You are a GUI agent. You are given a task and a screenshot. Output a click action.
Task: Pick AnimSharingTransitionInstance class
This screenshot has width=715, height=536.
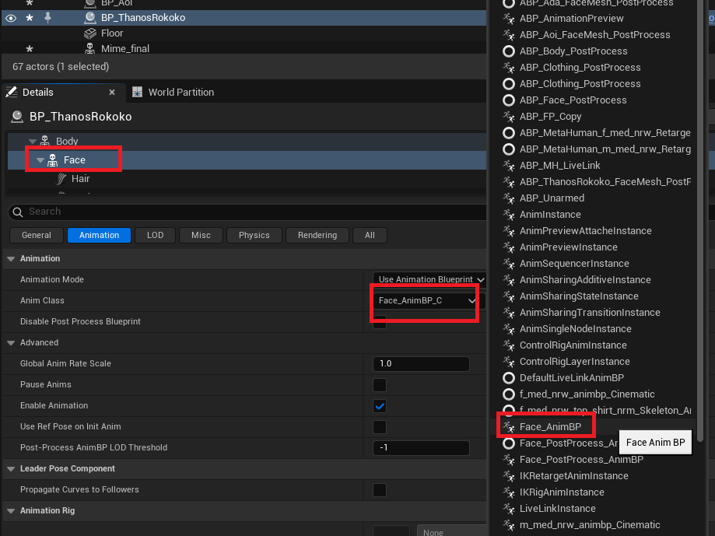590,313
